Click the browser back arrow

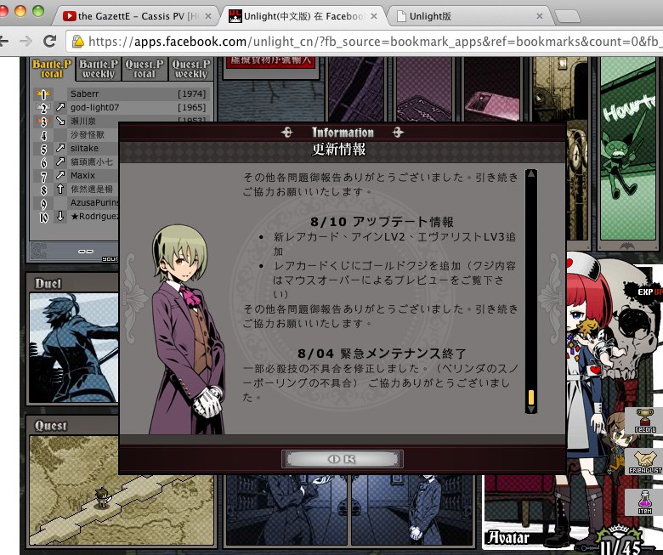coord(3,41)
